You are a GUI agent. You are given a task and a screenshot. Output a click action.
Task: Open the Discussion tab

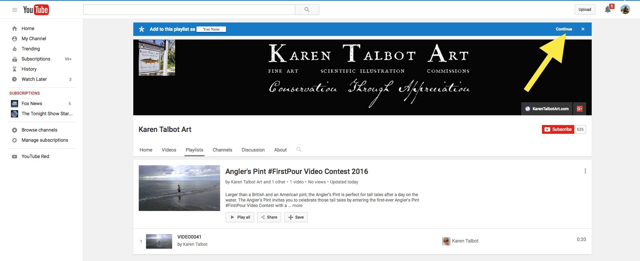coord(253,150)
